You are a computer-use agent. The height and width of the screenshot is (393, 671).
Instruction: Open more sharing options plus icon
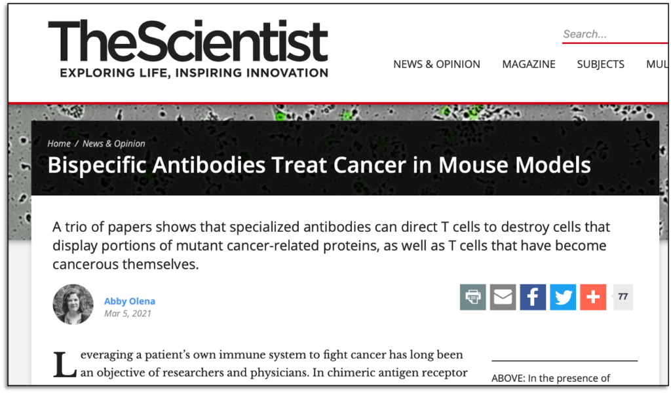[x=593, y=297]
